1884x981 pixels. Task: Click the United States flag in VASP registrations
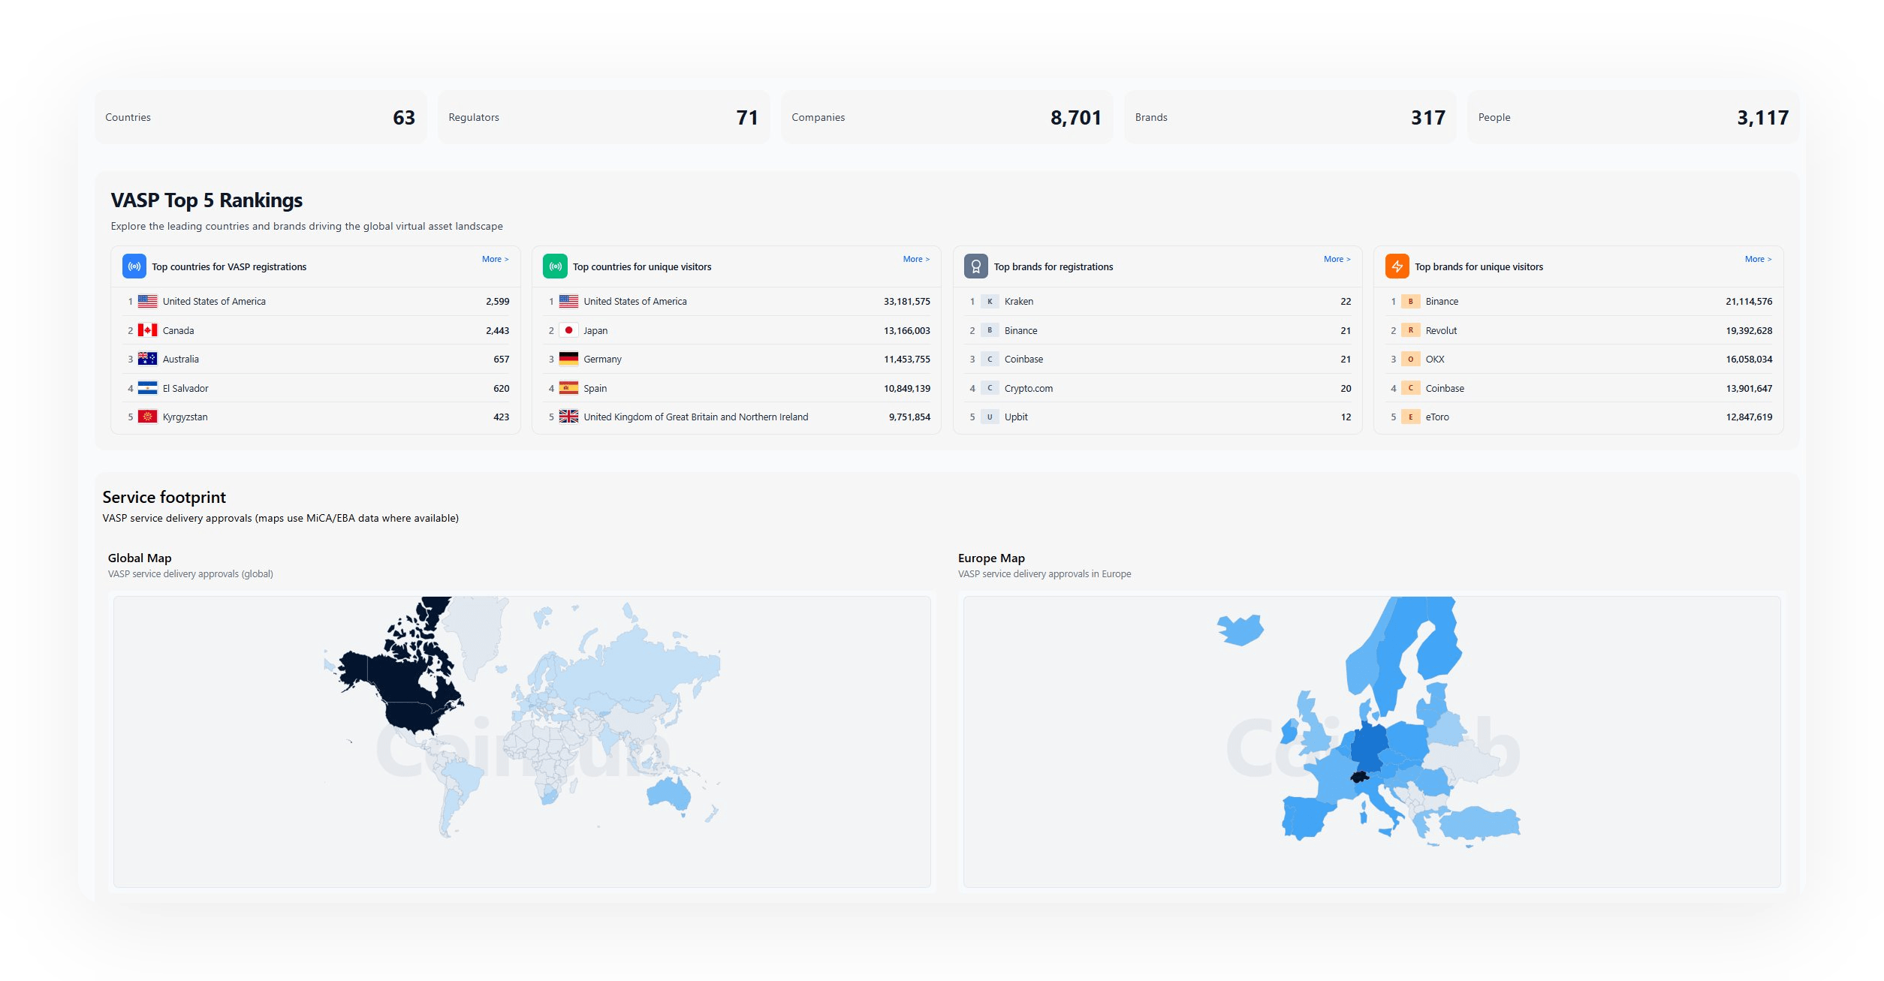148,301
